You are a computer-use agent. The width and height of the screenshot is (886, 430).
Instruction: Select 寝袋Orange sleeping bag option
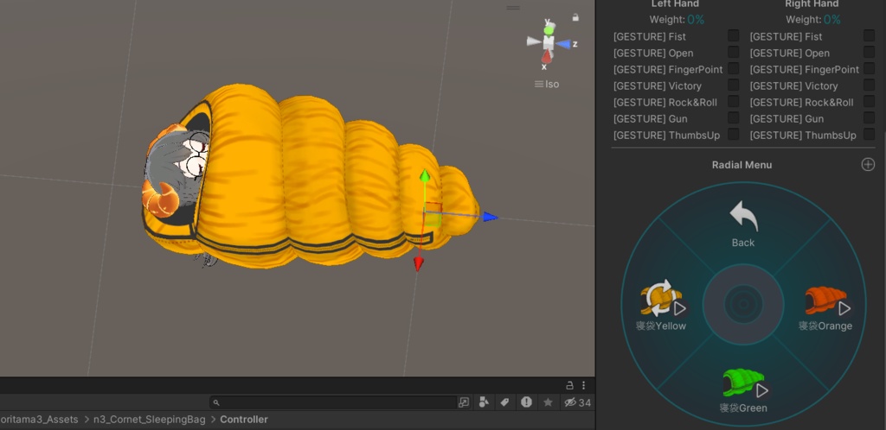pos(825,307)
